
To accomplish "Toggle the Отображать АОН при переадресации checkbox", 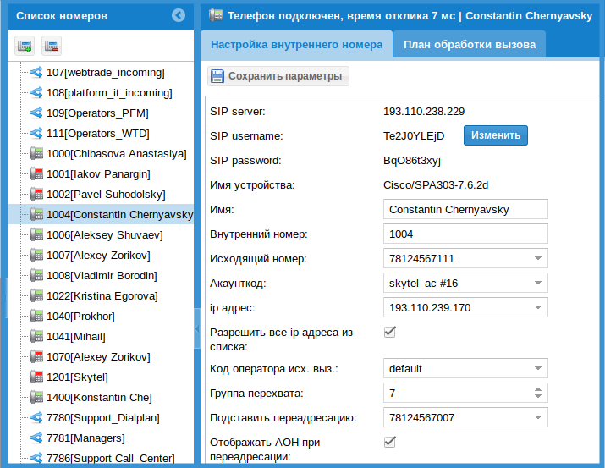I will point(390,442).
